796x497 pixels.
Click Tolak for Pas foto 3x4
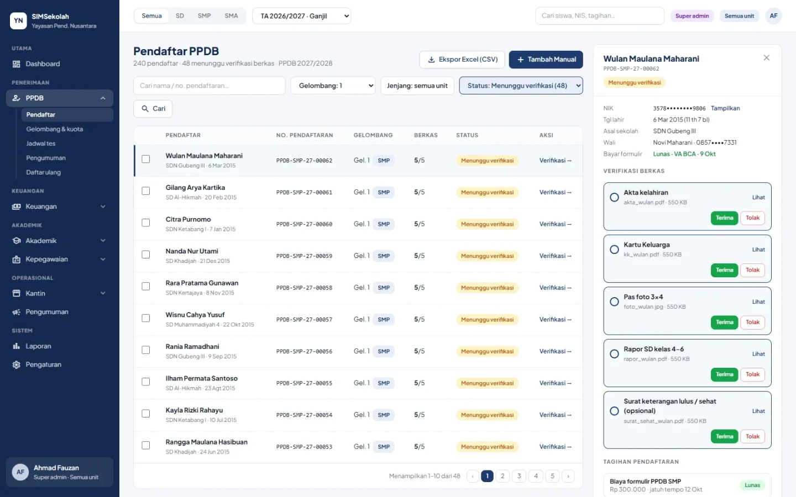tap(752, 322)
